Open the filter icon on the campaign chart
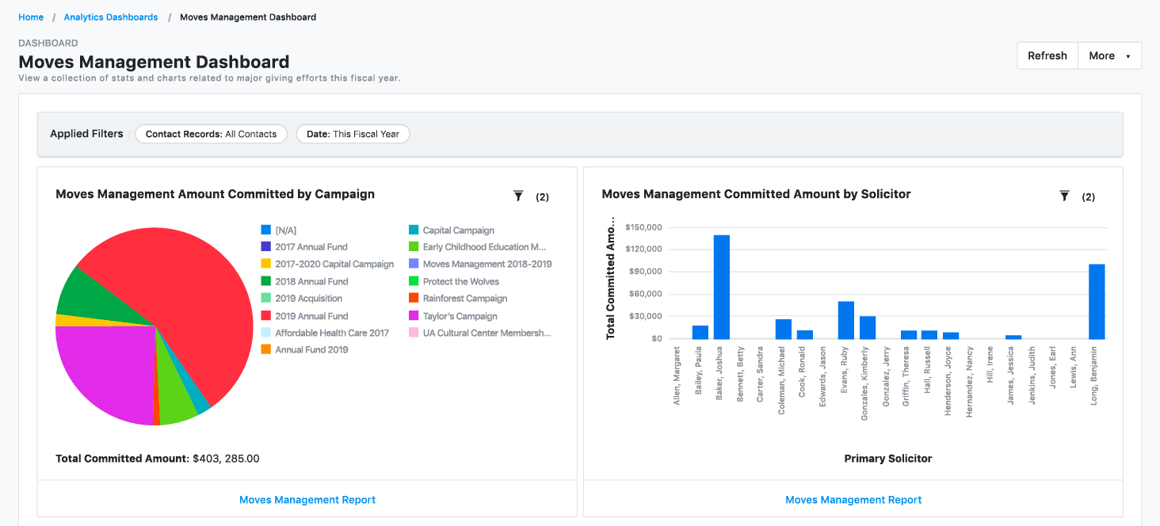The image size is (1160, 526). coord(518,196)
